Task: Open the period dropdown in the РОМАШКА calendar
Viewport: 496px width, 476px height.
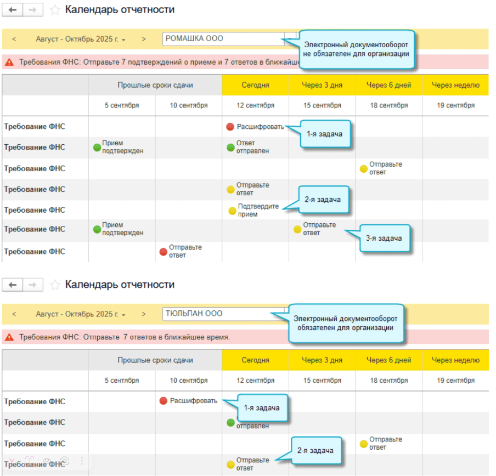Action: (x=81, y=39)
